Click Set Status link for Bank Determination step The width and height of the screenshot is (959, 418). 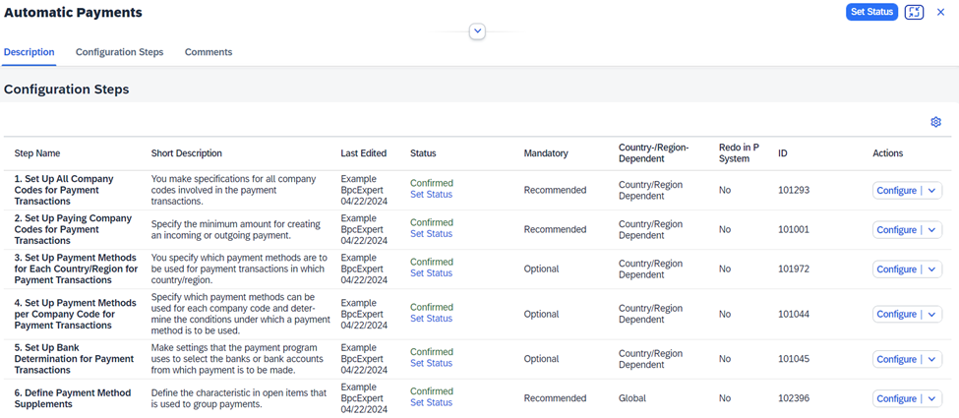pos(431,363)
